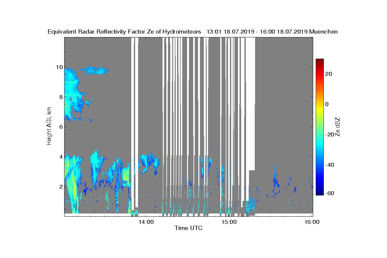Screen dimensions: 387x258
Task: Click the cyan -20 dBZ colorbar region
Action: click(x=320, y=134)
